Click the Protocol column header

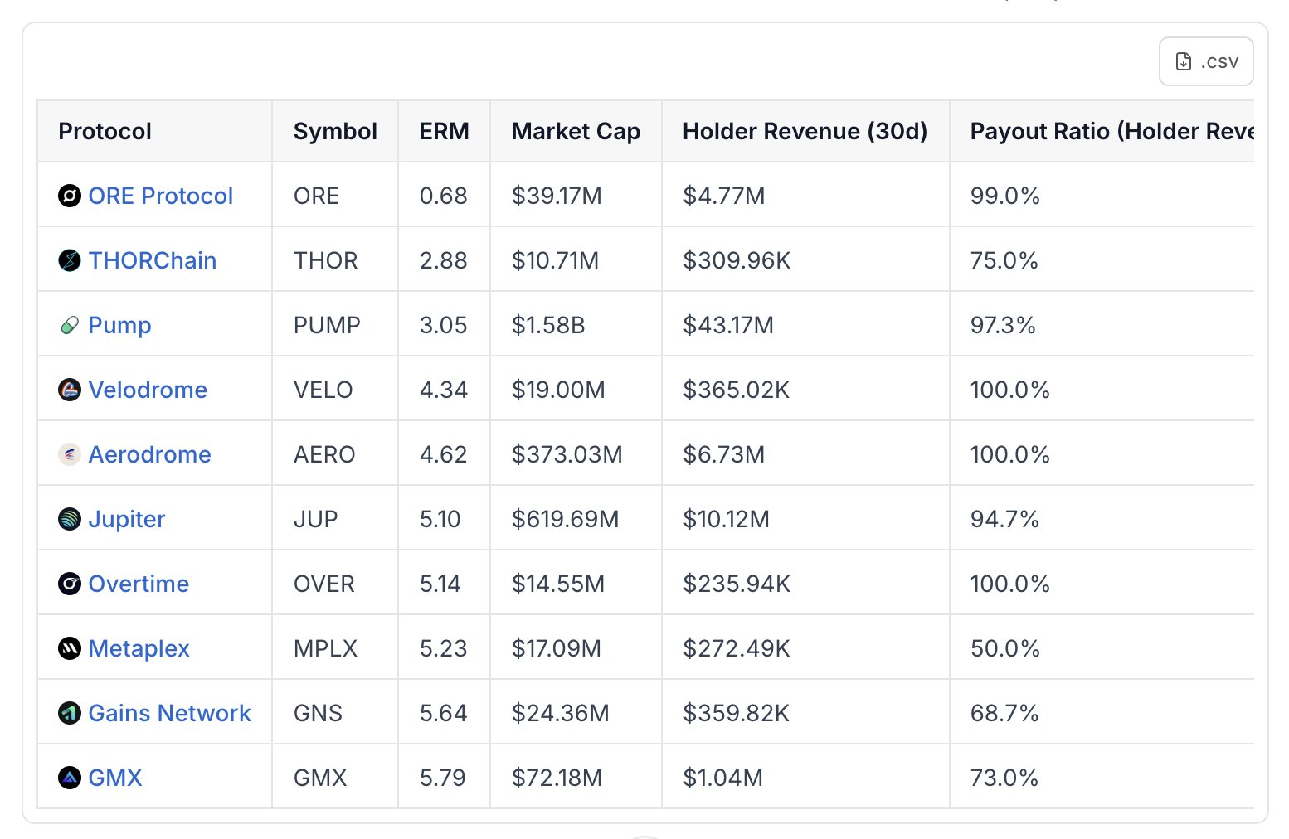point(105,131)
